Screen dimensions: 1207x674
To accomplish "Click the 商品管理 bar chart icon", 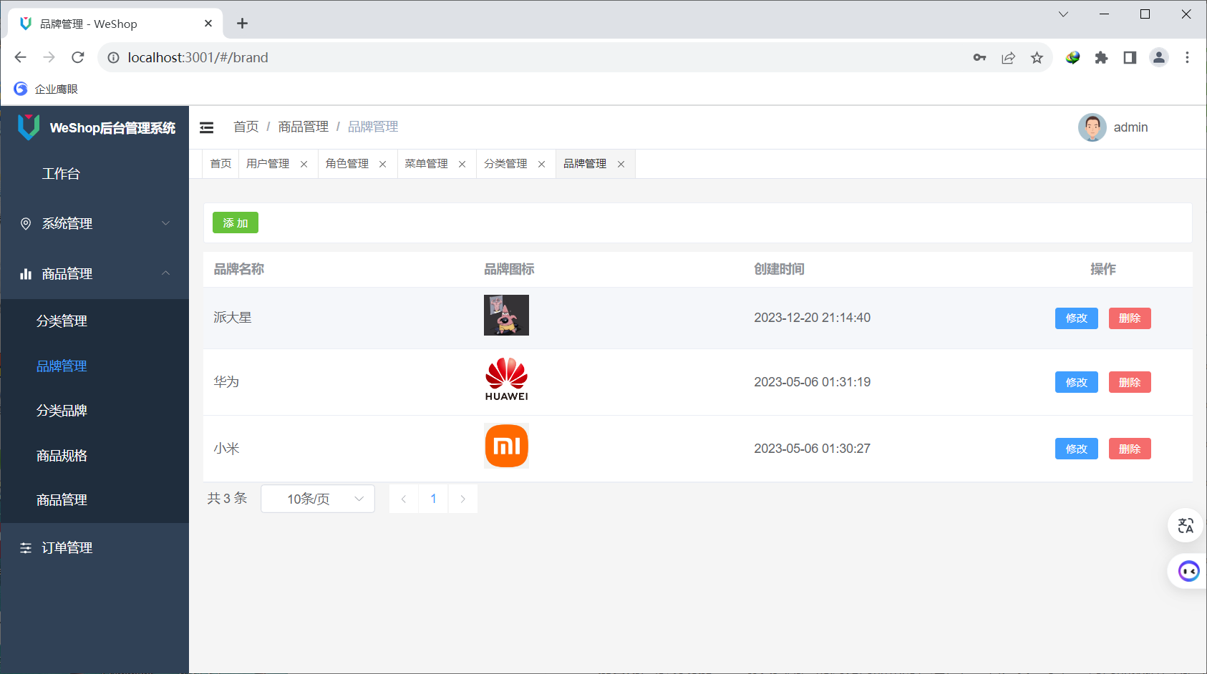I will click(26, 273).
